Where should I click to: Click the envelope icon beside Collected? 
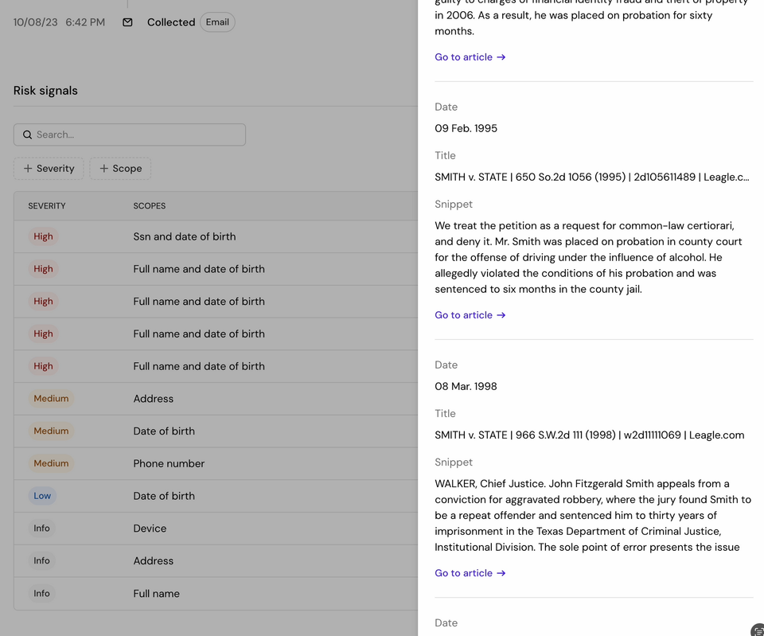[x=127, y=22]
